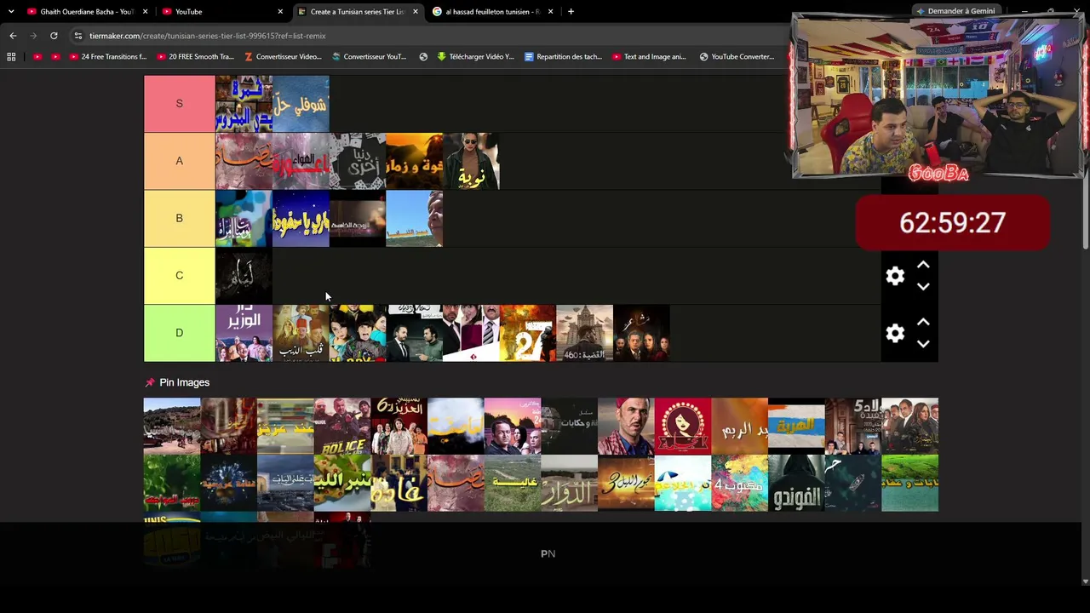1090x613 pixels.
Task: Pick the man in red chechia thumbnail
Action: click(x=626, y=427)
